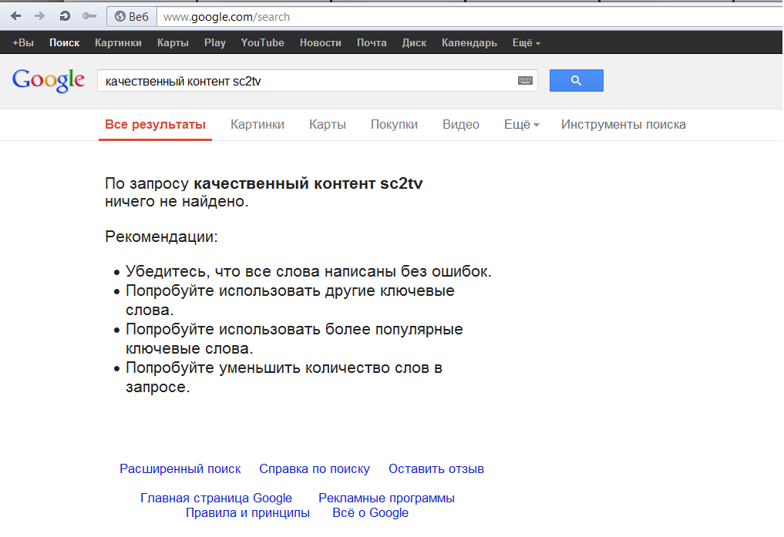
Task: Open Почта in the top bar
Action: [x=372, y=43]
